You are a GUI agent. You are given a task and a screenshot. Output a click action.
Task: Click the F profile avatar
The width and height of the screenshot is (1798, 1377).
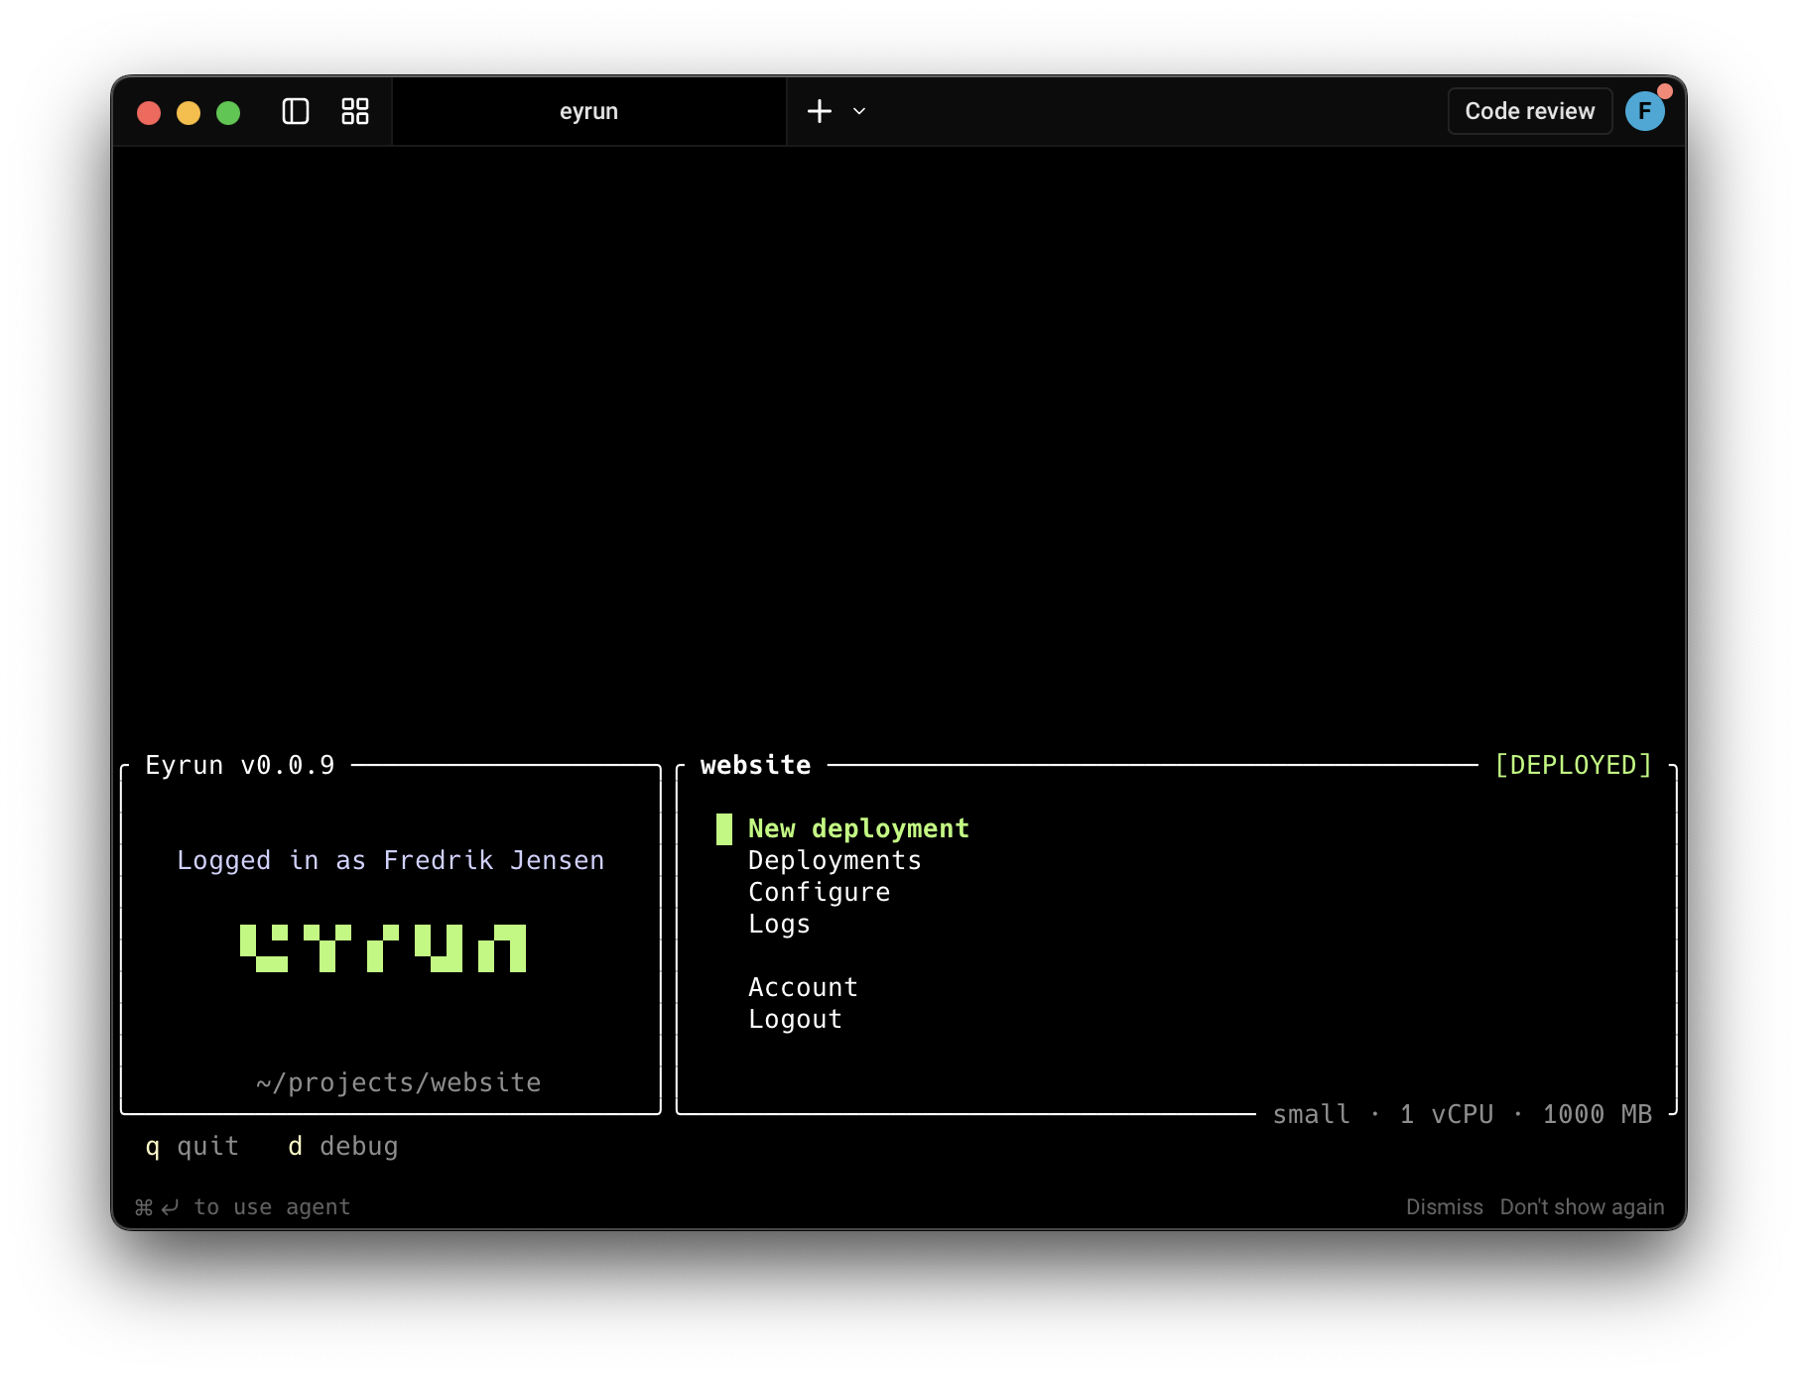[x=1646, y=111]
